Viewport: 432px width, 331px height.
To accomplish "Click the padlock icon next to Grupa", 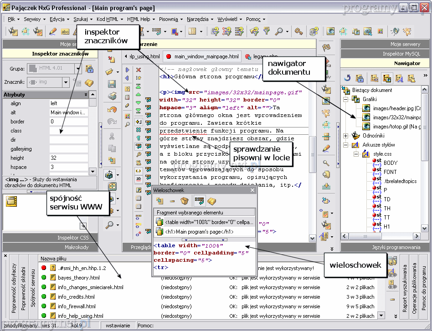I will point(90,69).
